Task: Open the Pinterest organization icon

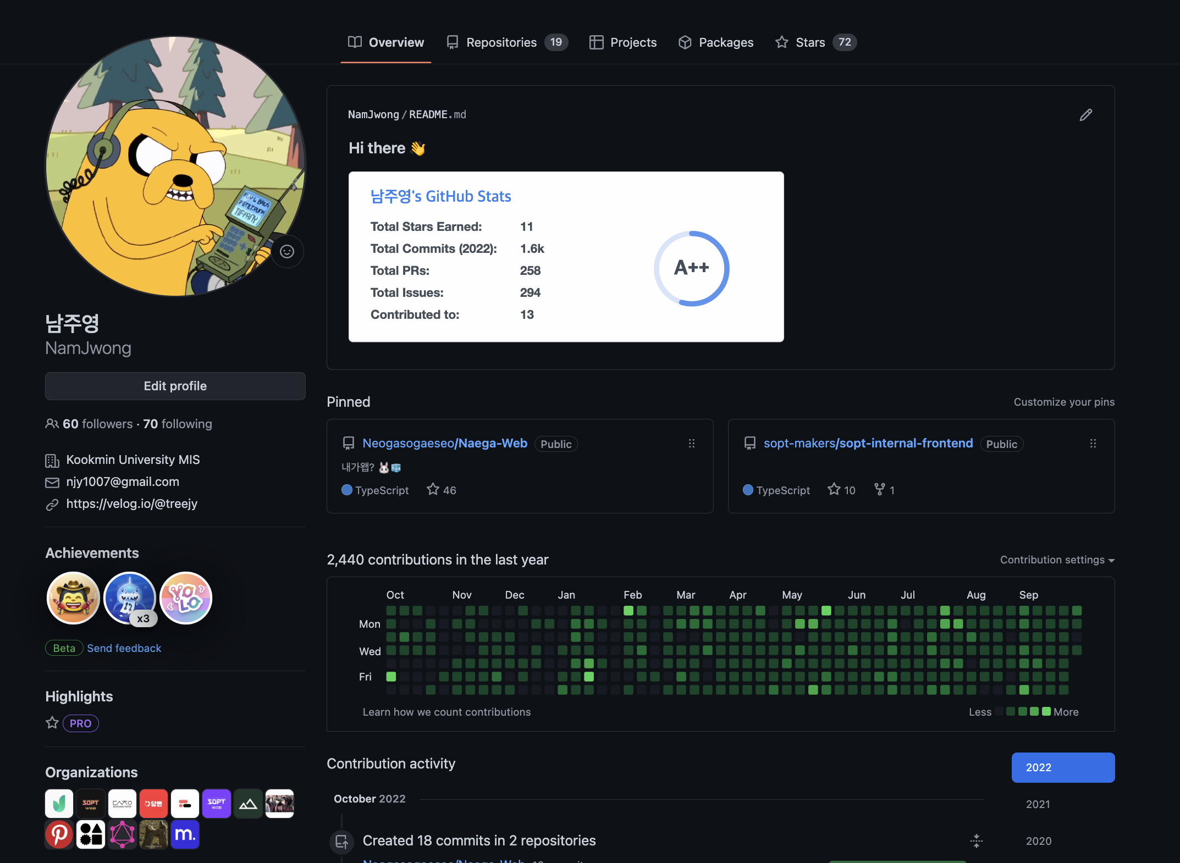Action: 59,834
